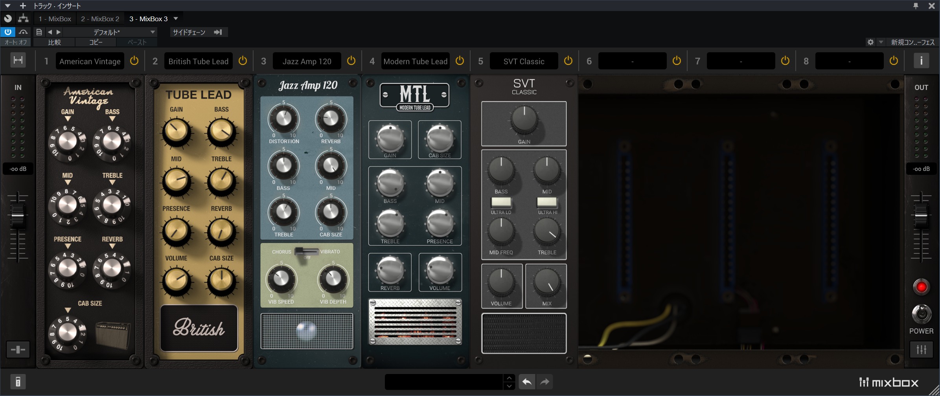Open the slot 2 British Tube Lead selector

click(199, 61)
